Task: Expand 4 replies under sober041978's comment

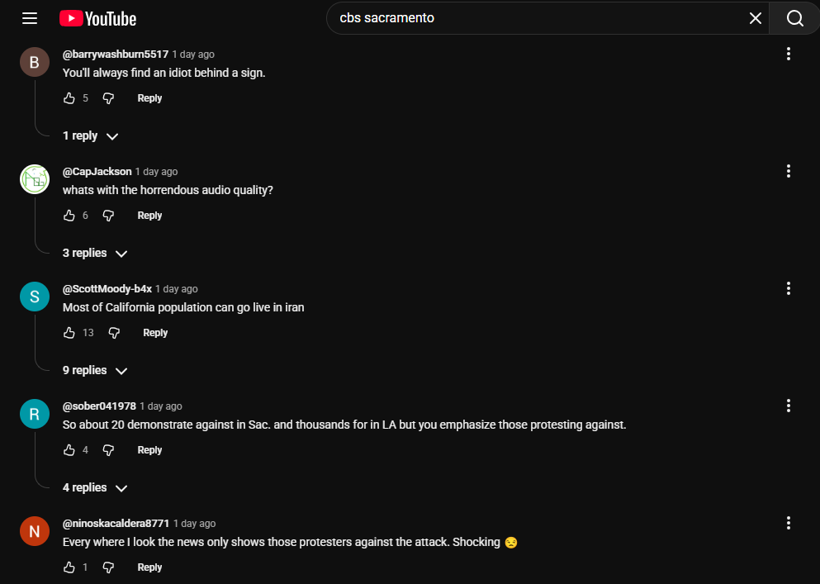Action: [95, 488]
